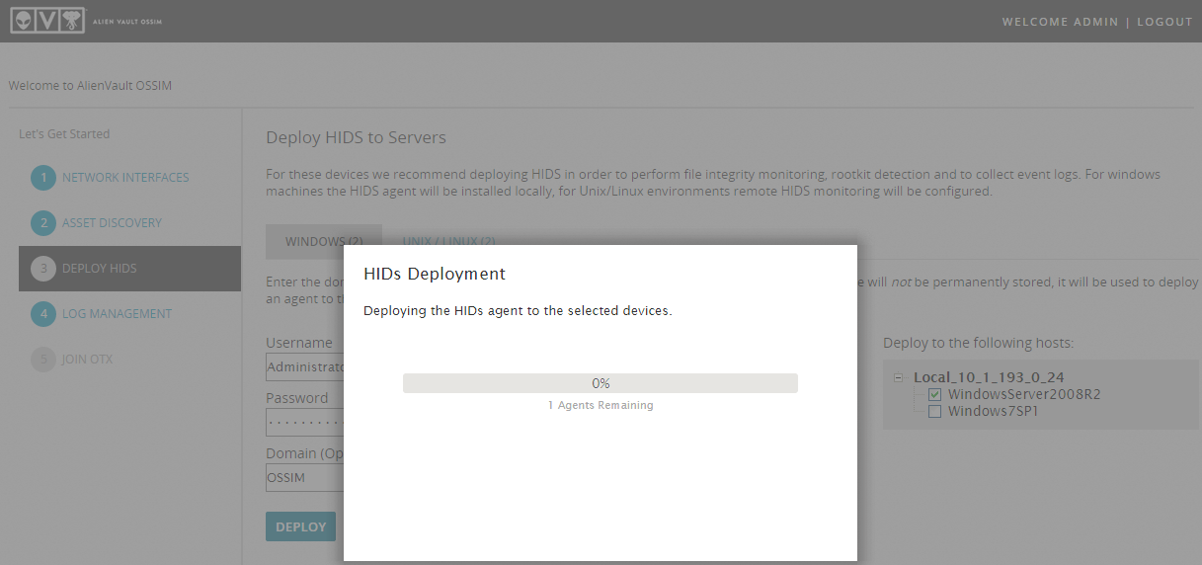Click the step 4 number circle
Image resolution: width=1202 pixels, height=565 pixels.
click(x=43, y=314)
